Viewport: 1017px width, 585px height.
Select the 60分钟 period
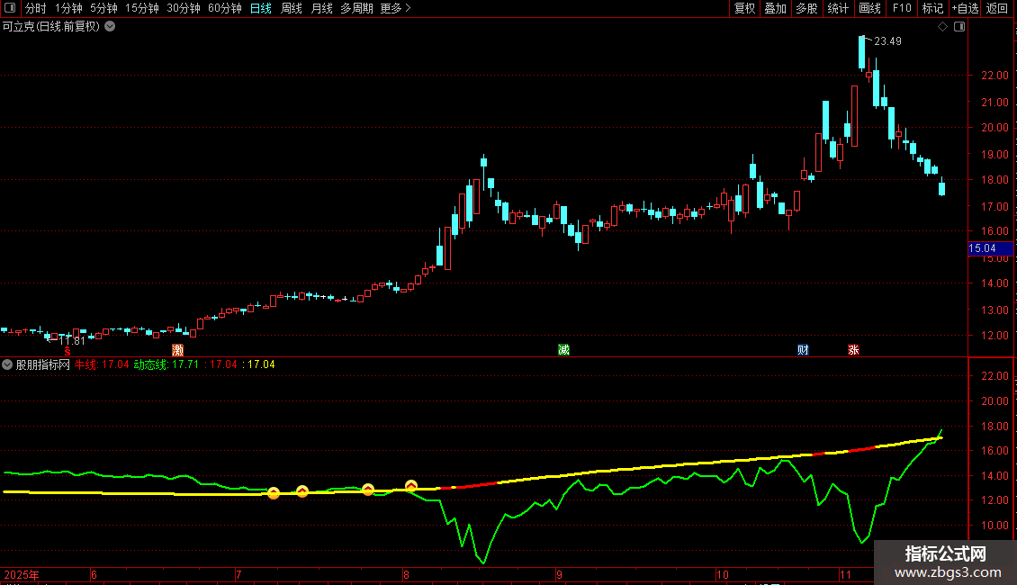tap(225, 8)
